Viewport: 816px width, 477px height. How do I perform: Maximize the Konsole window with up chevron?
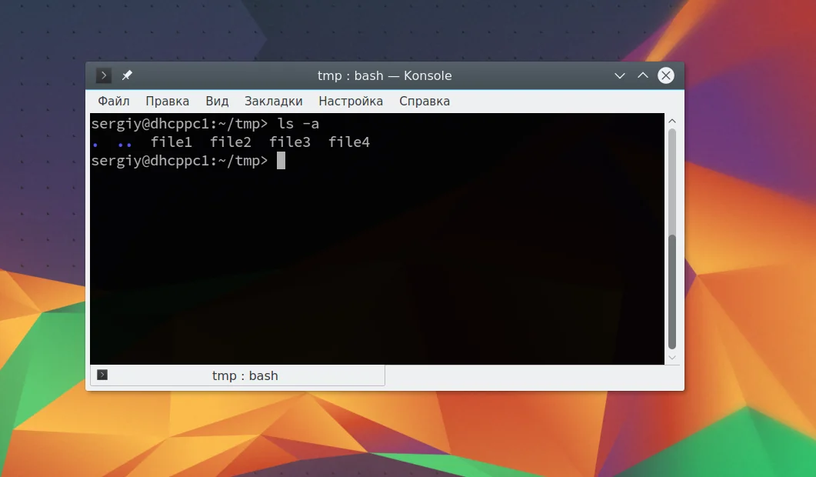643,75
